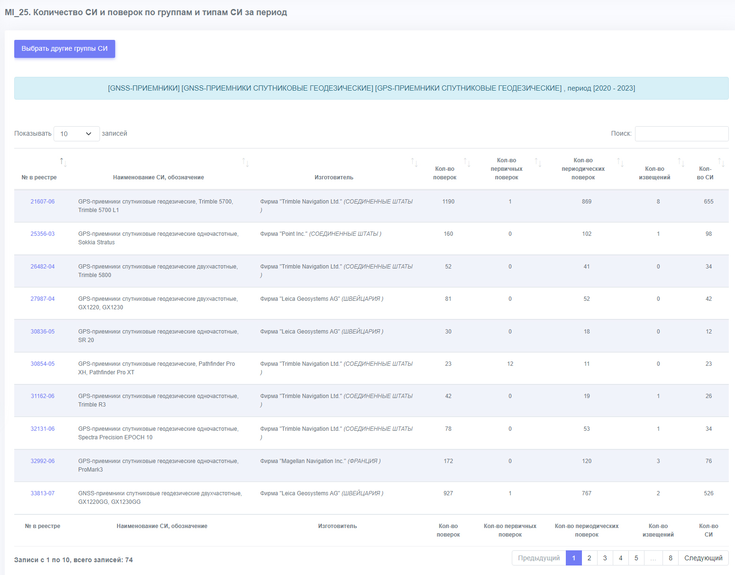The width and height of the screenshot is (735, 575).
Task: Select page 5 in pagination
Action: pos(636,558)
